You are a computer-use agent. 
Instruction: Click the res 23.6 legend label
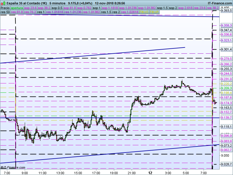[x=200, y=8]
